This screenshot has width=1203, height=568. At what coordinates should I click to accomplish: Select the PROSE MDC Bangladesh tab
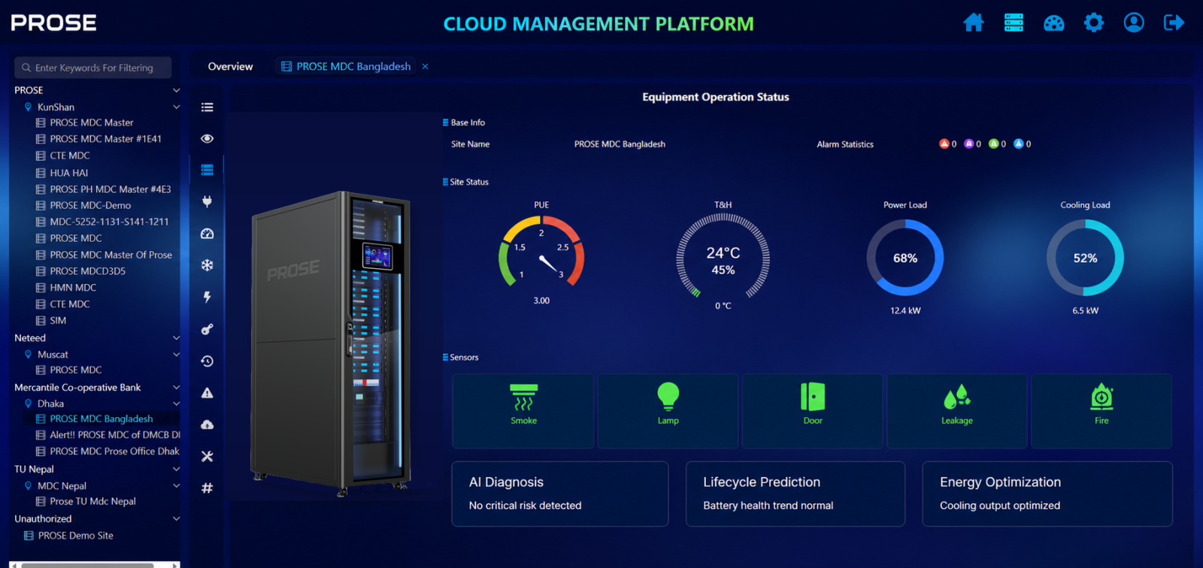[346, 66]
